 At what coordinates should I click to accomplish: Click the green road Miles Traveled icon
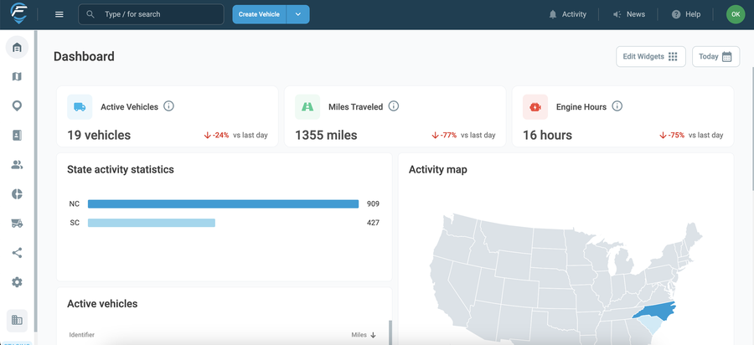(x=307, y=106)
